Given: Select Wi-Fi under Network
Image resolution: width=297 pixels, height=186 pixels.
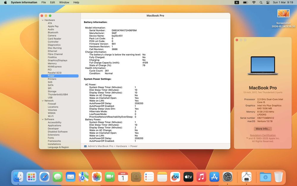Looking at the screenshot, I should tap(50, 116).
